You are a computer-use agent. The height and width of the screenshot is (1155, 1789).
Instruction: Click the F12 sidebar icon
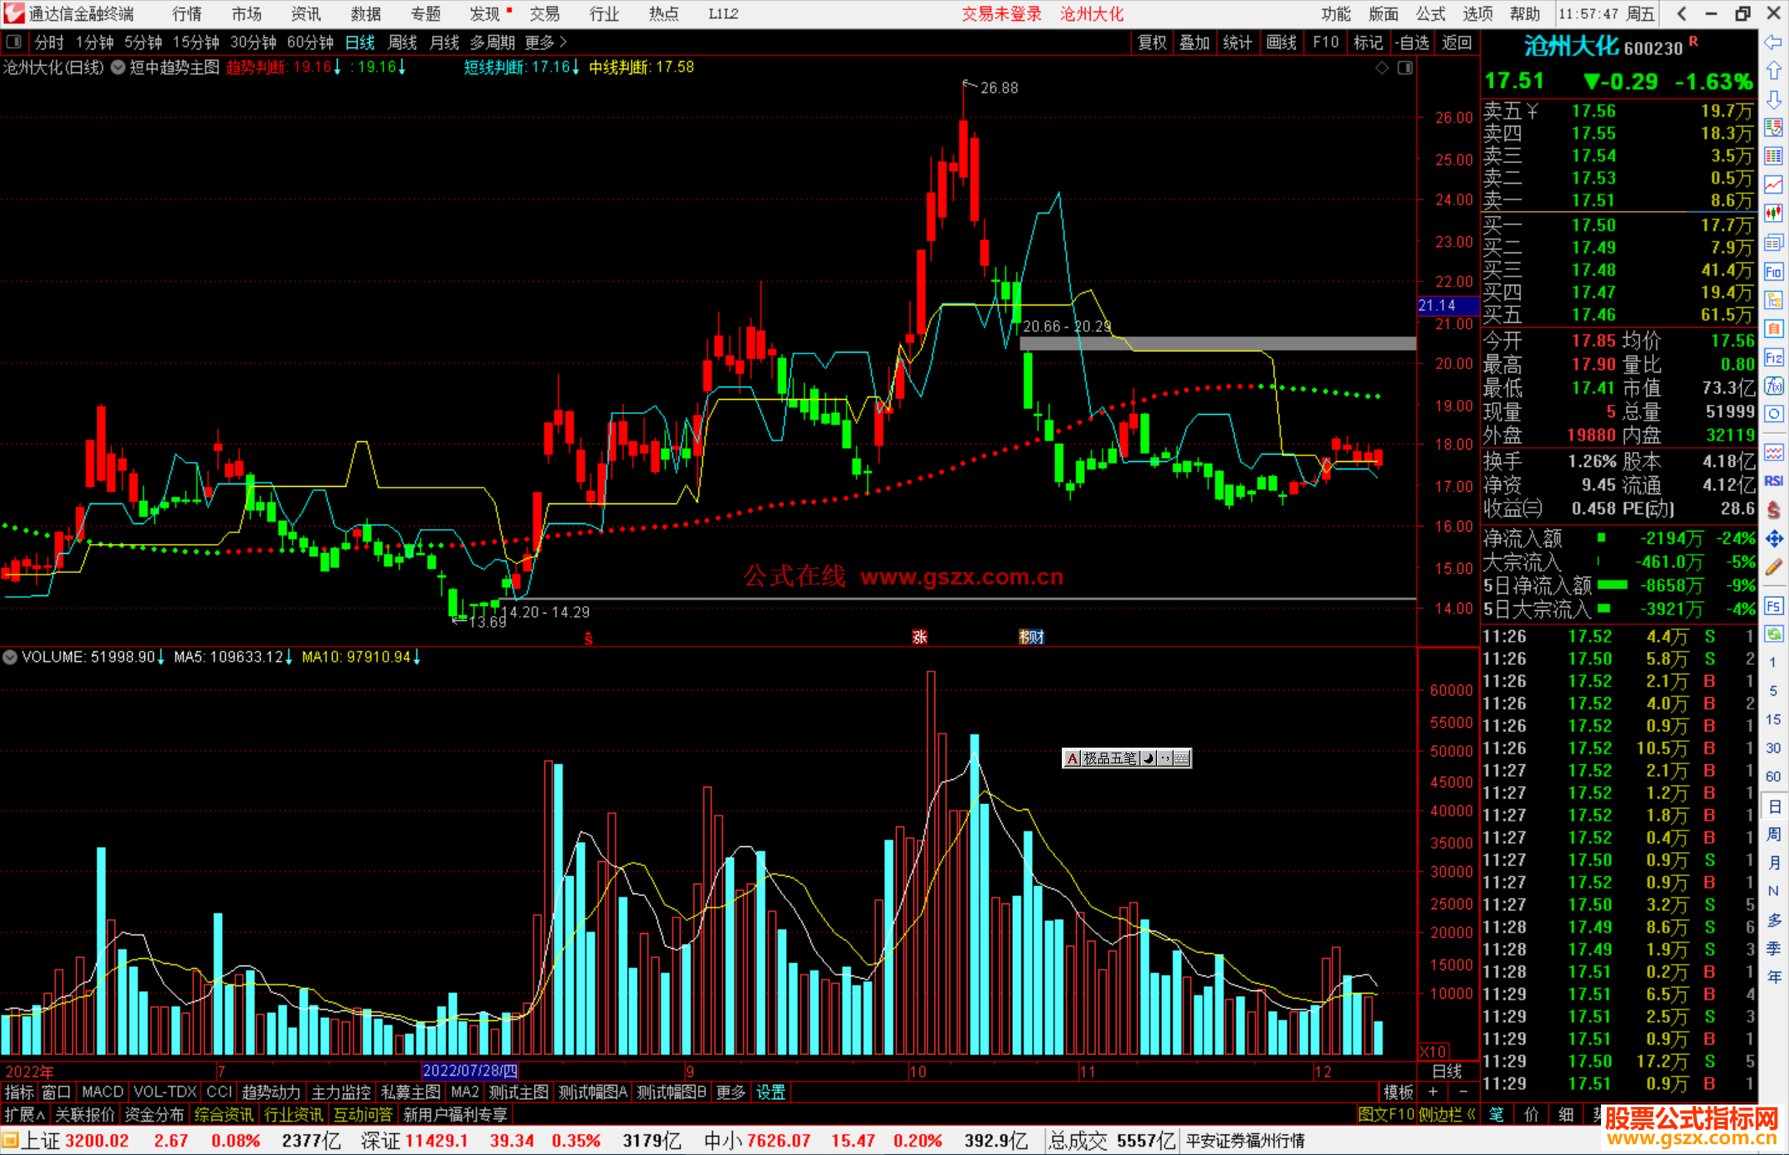point(1773,358)
